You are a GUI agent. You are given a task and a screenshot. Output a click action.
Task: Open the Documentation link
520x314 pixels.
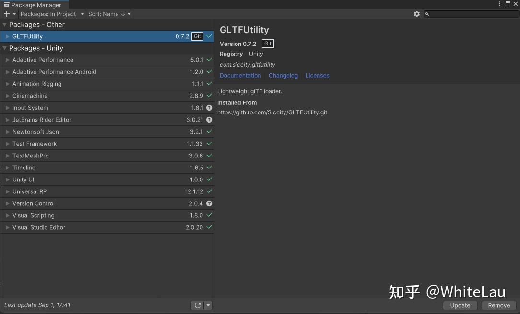[x=240, y=75]
